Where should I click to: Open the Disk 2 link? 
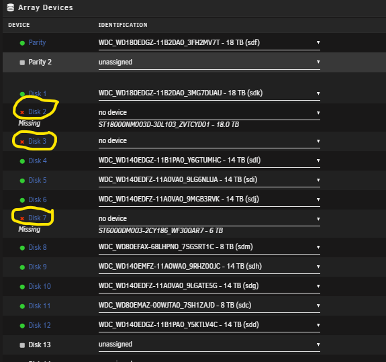coord(38,111)
